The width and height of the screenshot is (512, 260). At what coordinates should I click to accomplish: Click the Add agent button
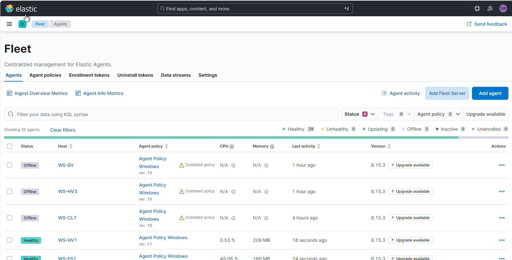tap(490, 93)
